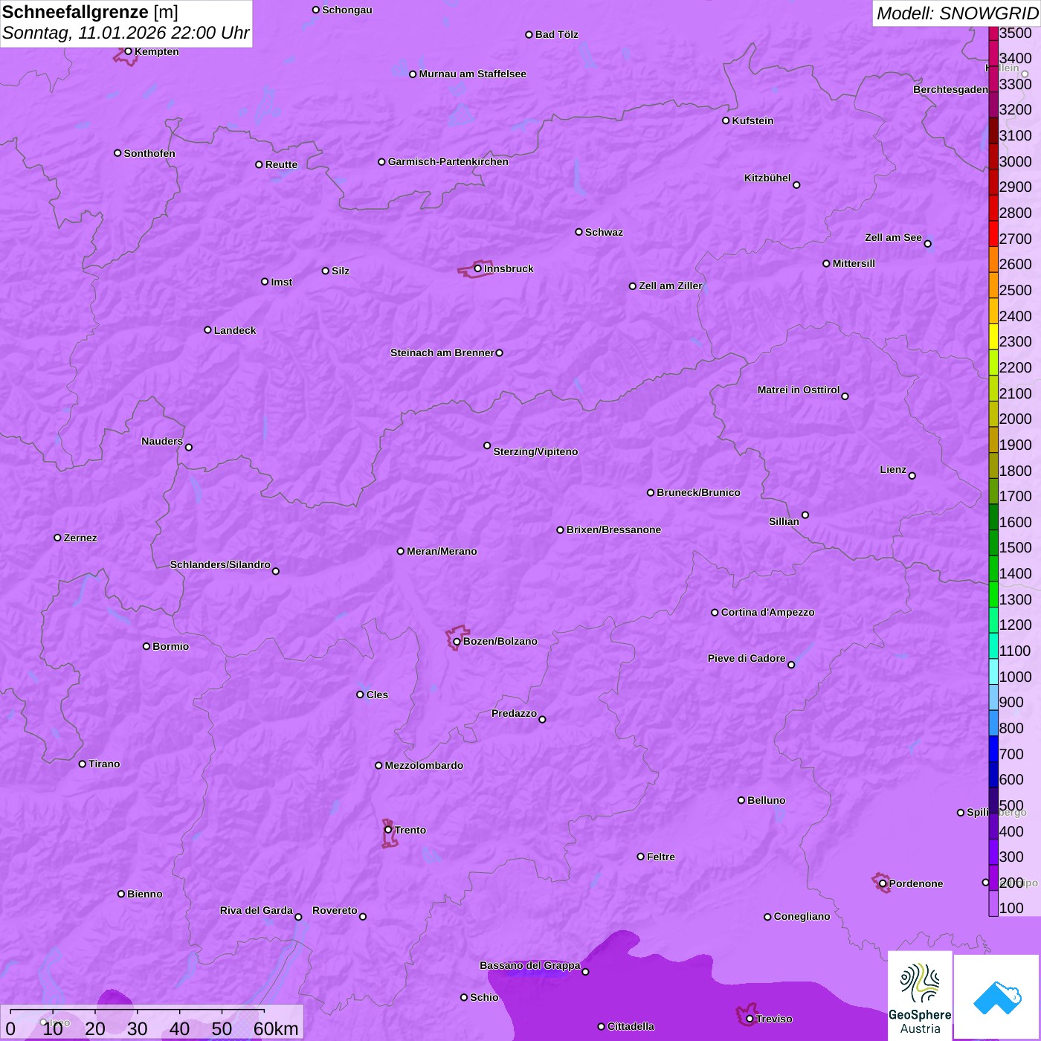Click the GeoSphere Austria logo
Image resolution: width=1041 pixels, height=1041 pixels.
tap(920, 996)
